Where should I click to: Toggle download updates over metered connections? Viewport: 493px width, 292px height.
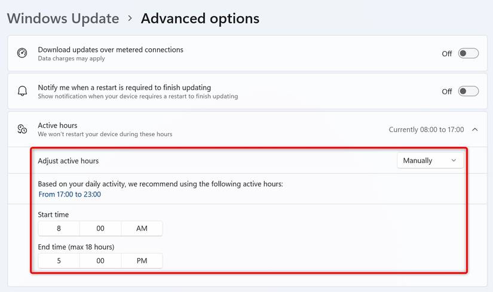[468, 54]
